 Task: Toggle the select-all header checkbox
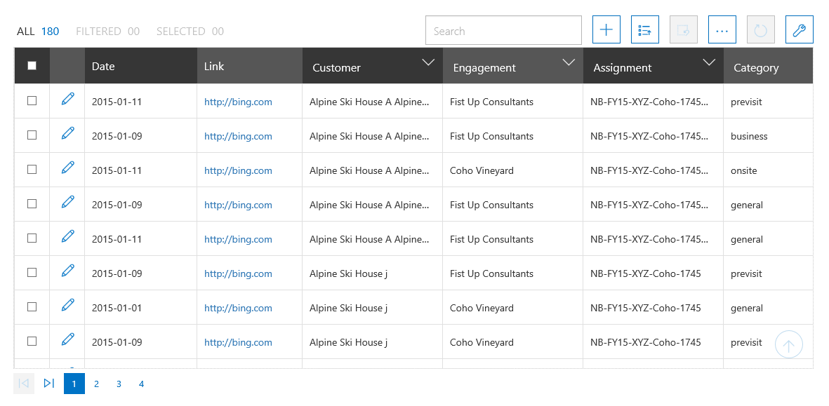point(32,65)
